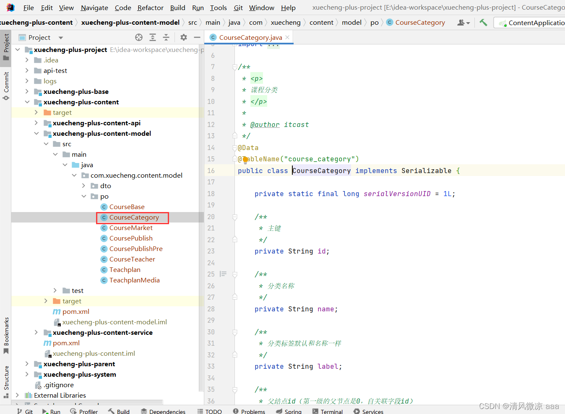Image resolution: width=565 pixels, height=414 pixels.
Task: Collapse the po package
Action: pyautogui.click(x=83, y=196)
